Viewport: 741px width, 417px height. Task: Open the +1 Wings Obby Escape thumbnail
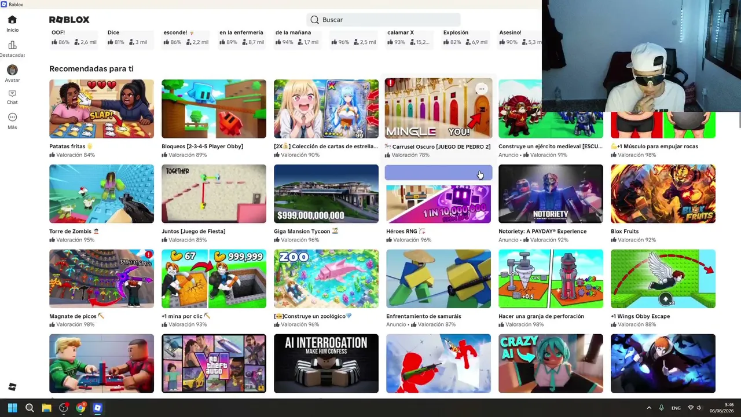(x=663, y=279)
